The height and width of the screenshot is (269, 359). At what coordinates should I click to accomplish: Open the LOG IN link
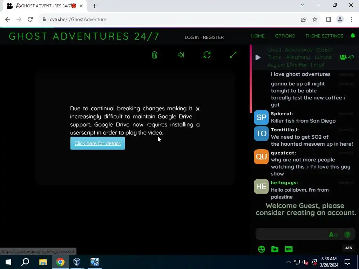(192, 37)
